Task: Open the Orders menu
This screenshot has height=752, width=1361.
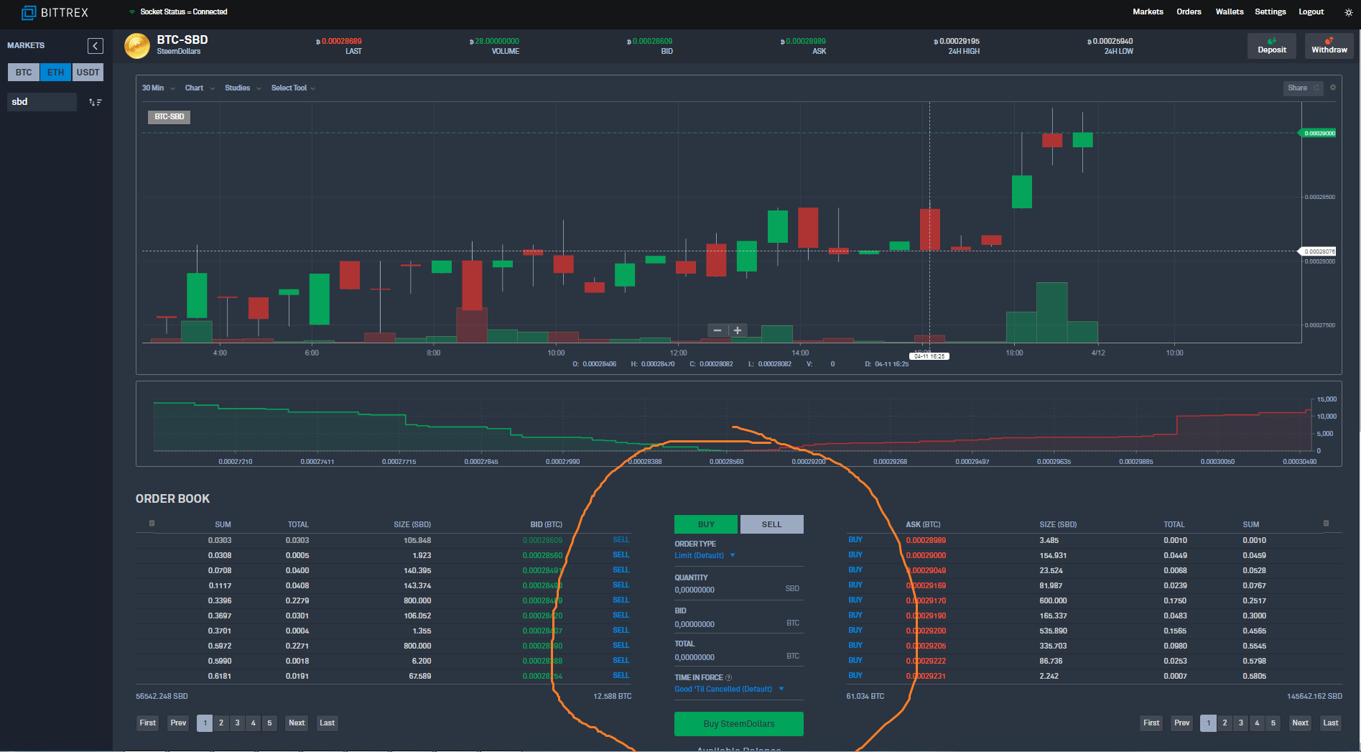Action: pyautogui.click(x=1189, y=12)
